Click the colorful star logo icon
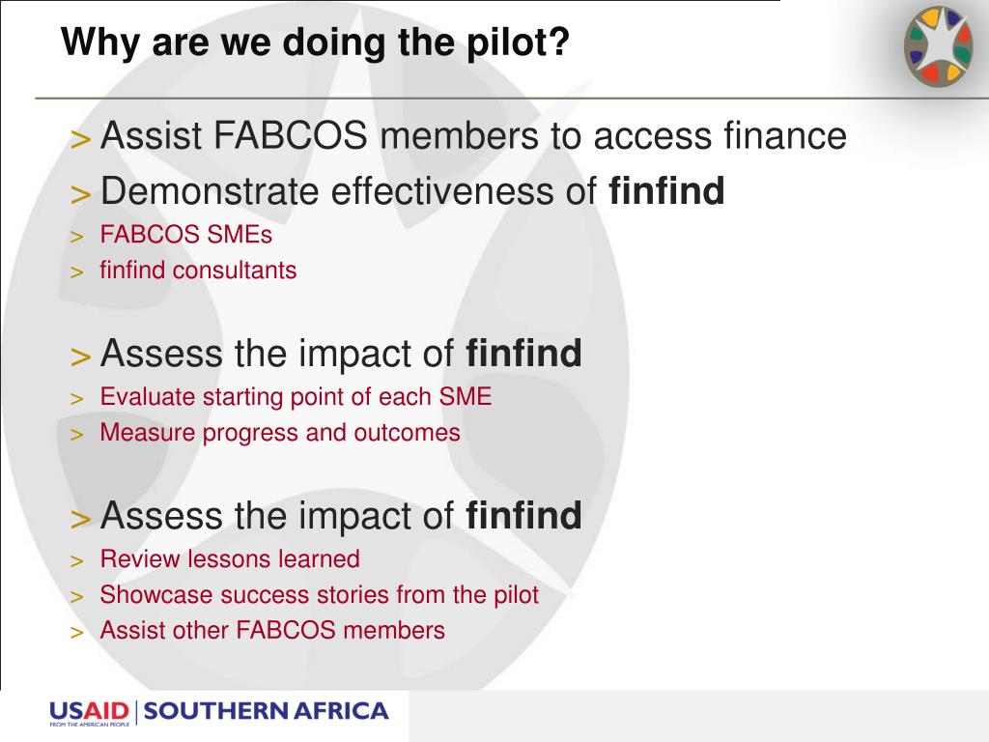This screenshot has height=742, width=989. coord(938,45)
